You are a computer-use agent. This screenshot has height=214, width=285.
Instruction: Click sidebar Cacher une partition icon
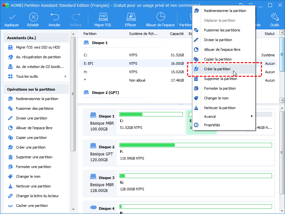coord(10,206)
